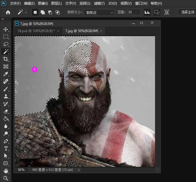Select the Blur tool
This screenshot has height=182, width=196.
point(6,126)
